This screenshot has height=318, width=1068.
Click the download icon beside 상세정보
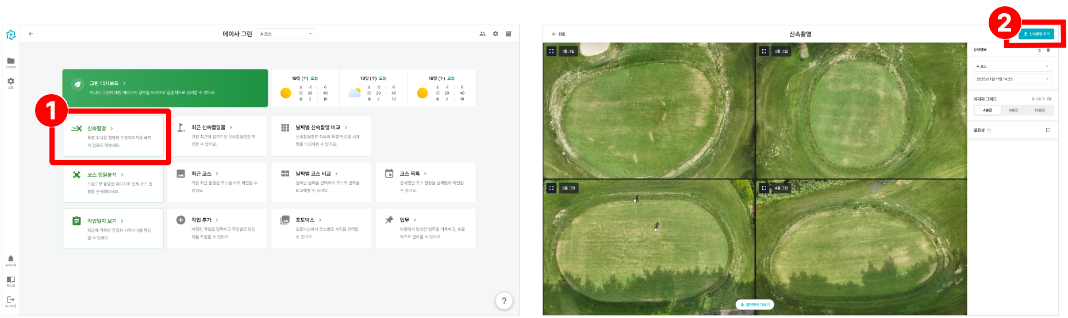point(1039,50)
